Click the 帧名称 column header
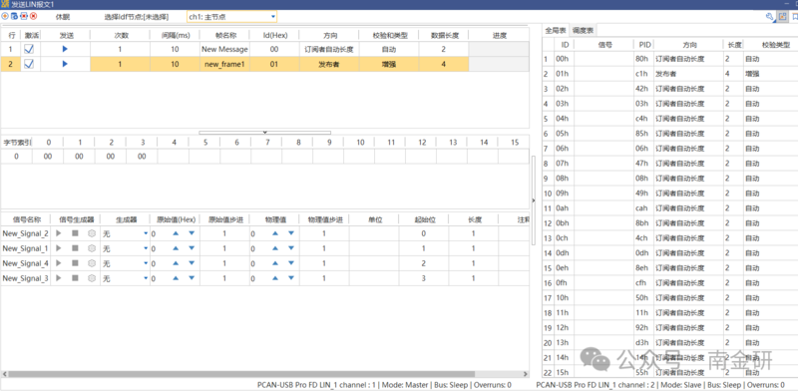Screen dimensions: 798x392 tap(225, 36)
